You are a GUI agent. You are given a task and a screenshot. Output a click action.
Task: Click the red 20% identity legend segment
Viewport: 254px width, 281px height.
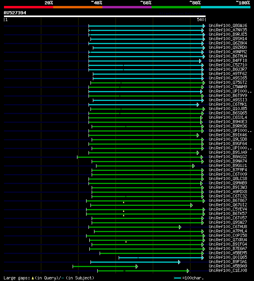pyautogui.click(x=29, y=7)
